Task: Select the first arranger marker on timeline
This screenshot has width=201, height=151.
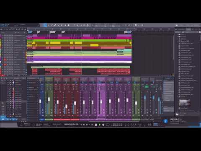Action: (x=30, y=32)
